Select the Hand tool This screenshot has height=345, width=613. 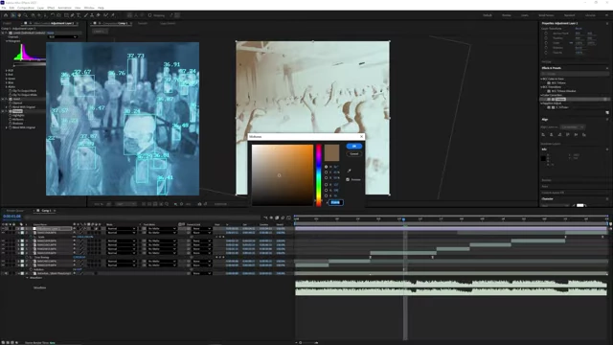[19, 15]
